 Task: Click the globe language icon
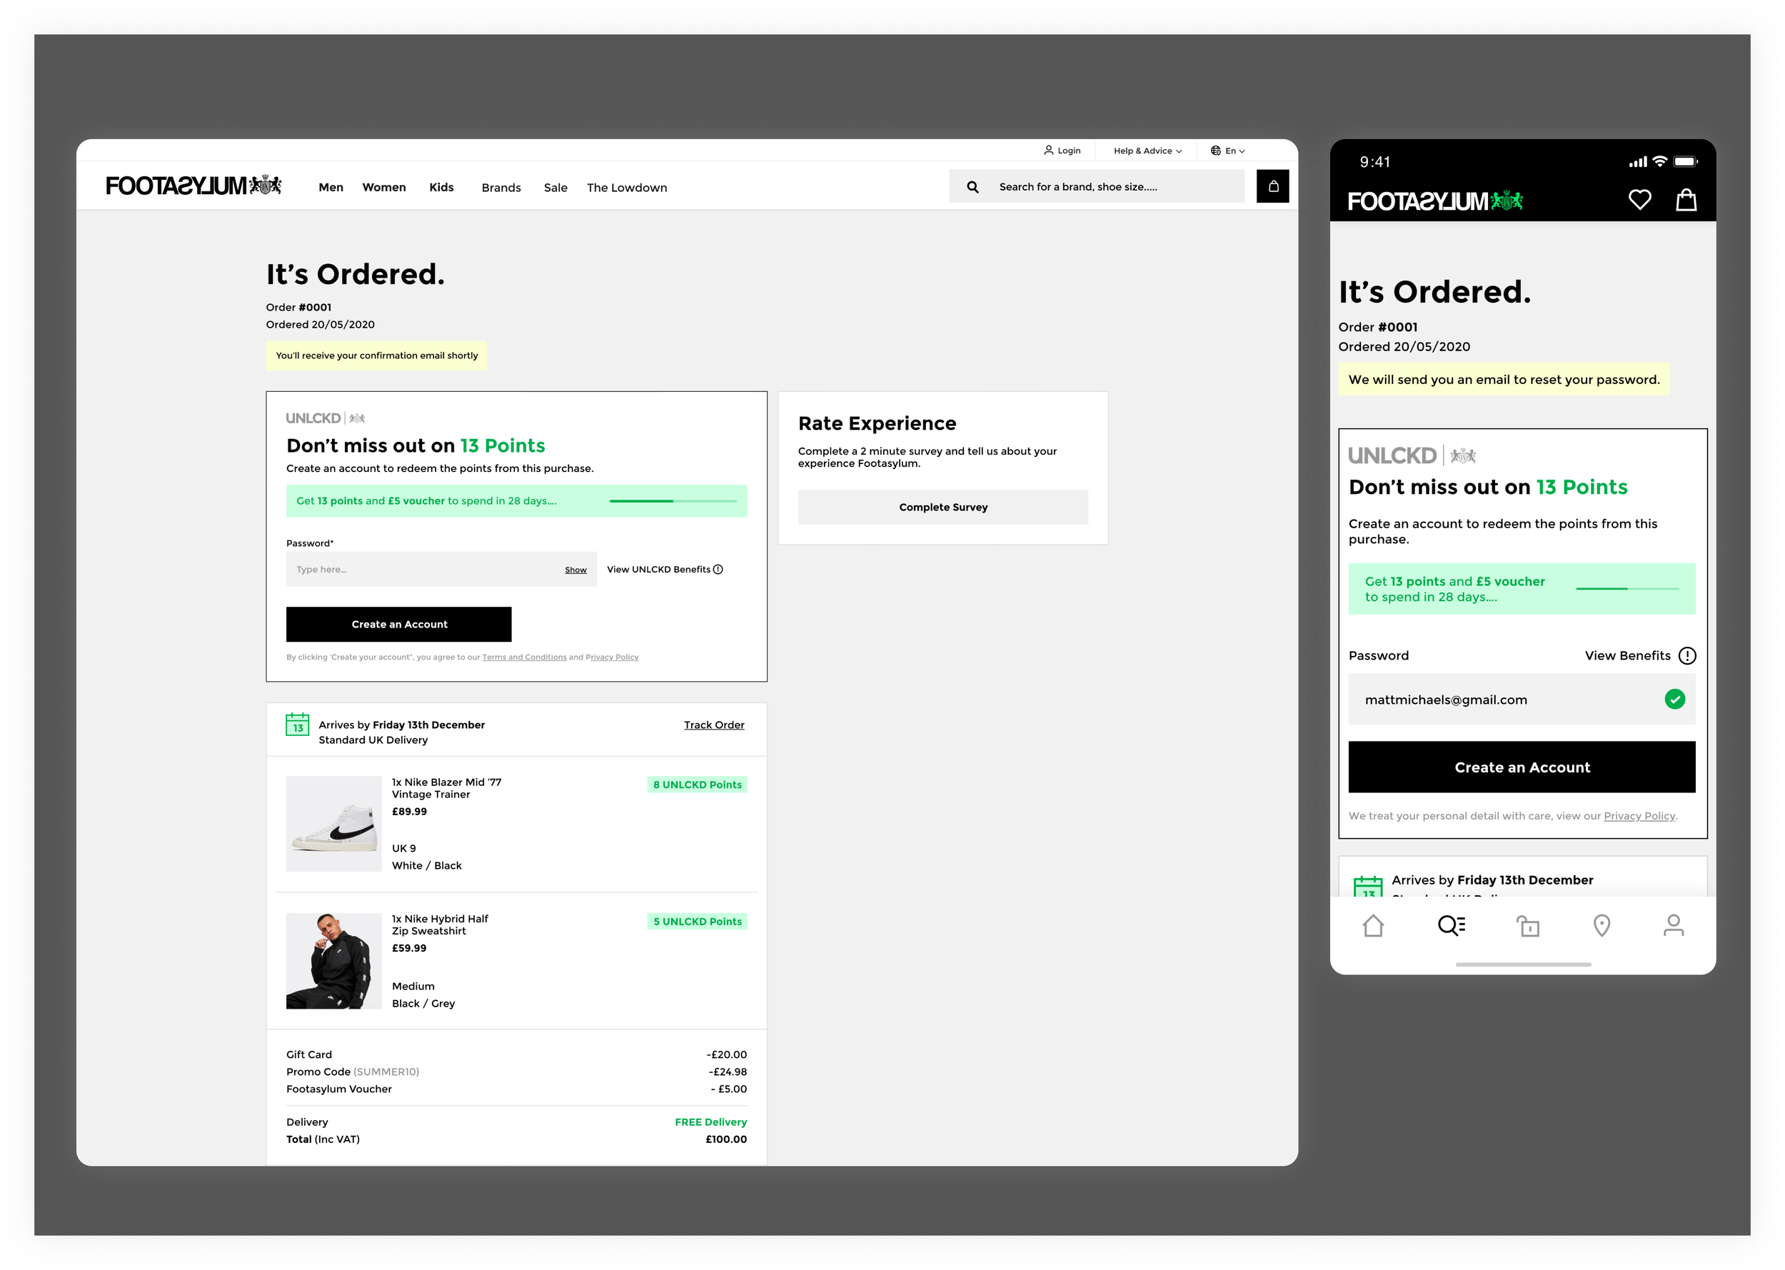(1215, 150)
